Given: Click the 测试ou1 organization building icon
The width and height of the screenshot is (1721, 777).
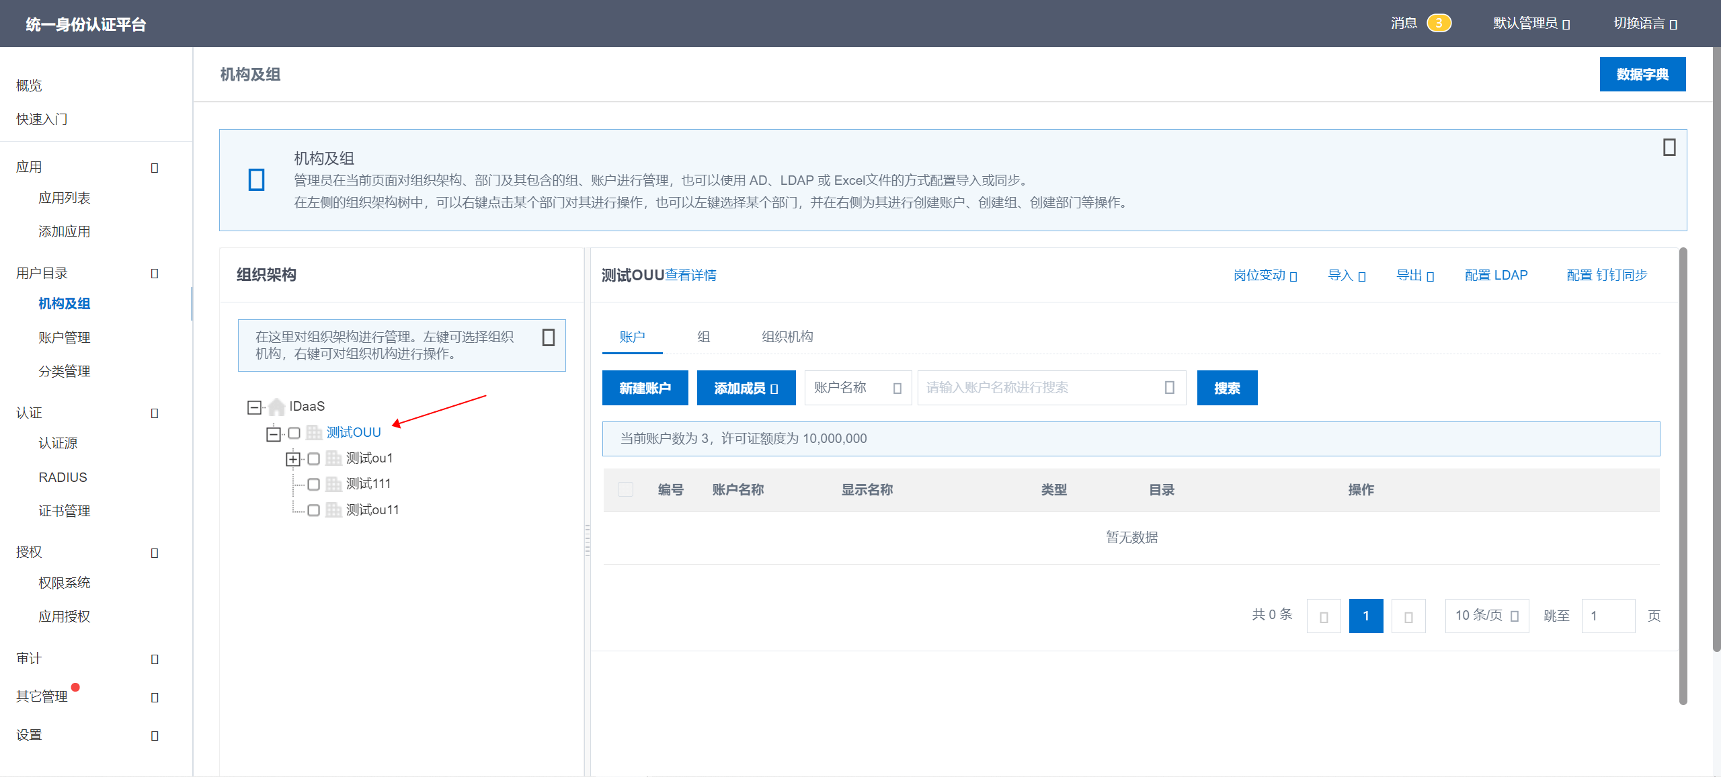Looking at the screenshot, I should click(333, 458).
